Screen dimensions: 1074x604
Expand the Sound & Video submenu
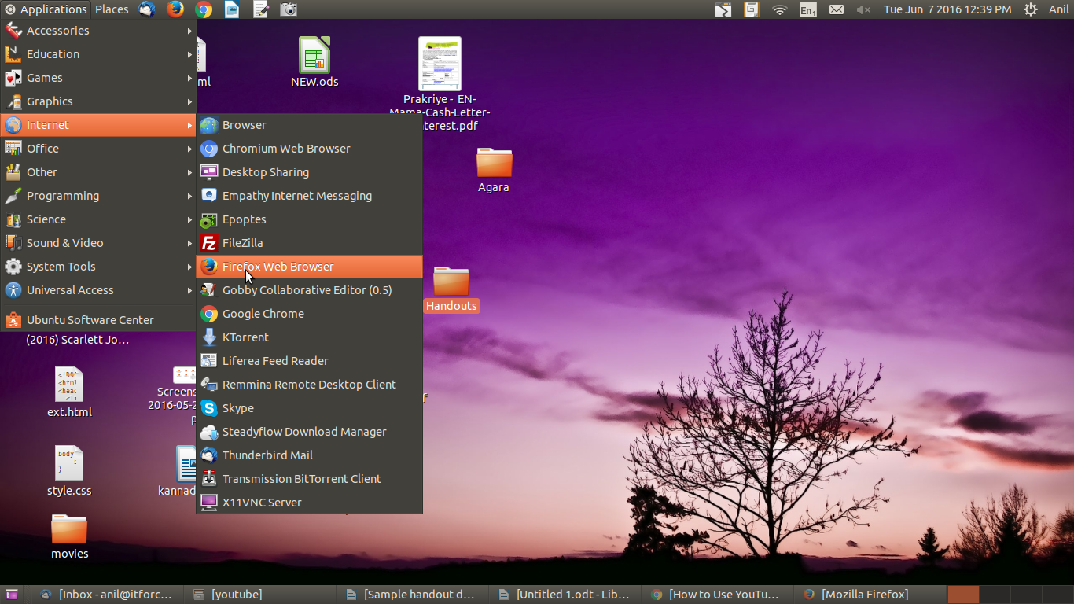(x=98, y=243)
